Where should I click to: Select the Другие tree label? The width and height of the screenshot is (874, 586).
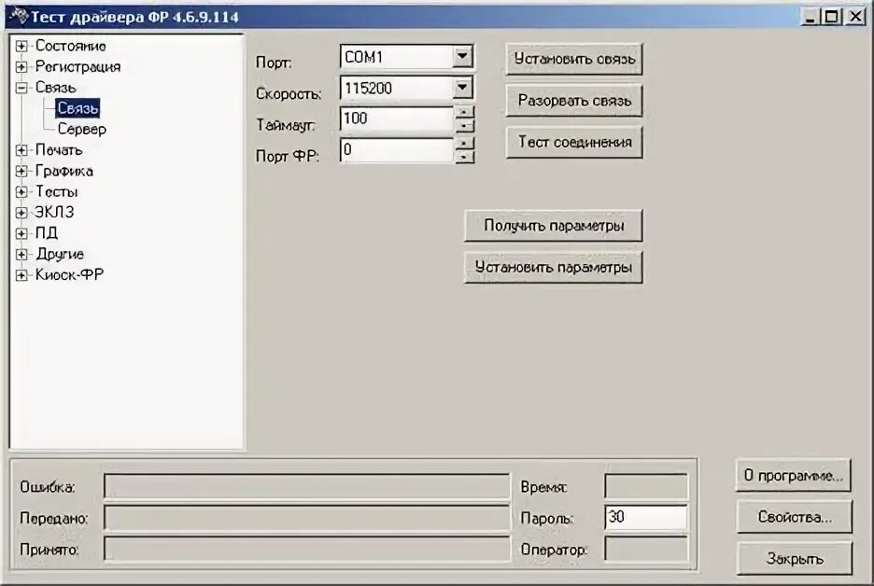(60, 254)
